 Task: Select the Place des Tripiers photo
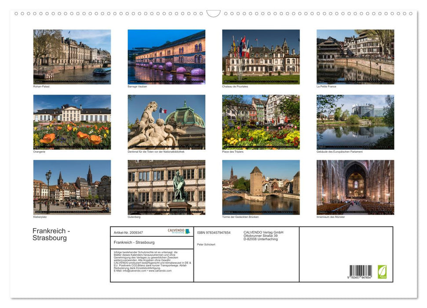tap(261, 122)
